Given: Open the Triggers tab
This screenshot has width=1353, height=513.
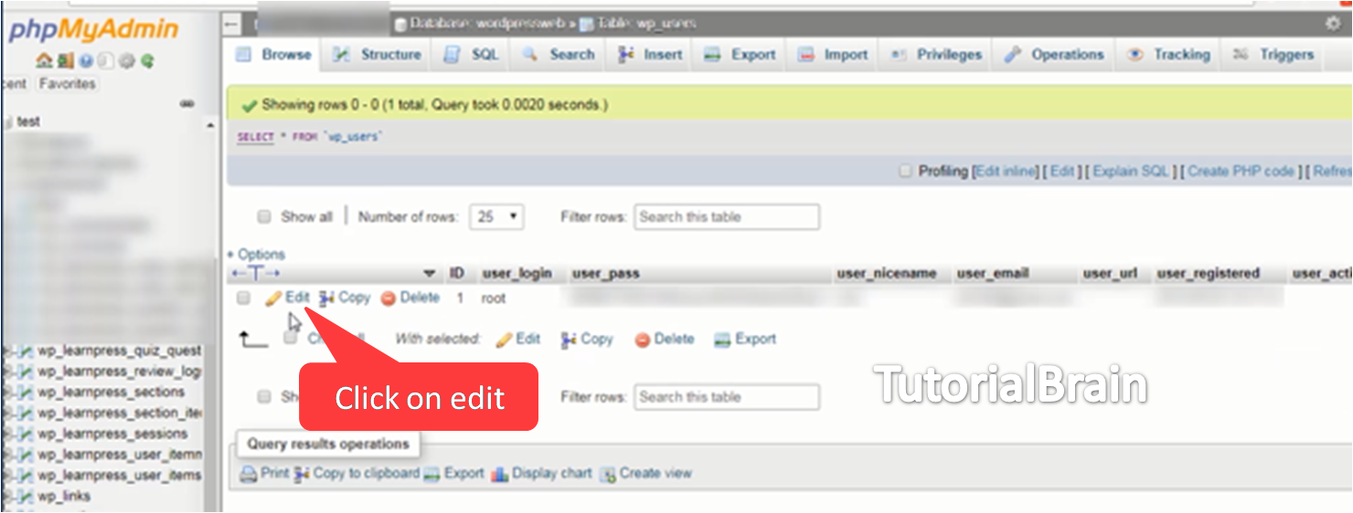Looking at the screenshot, I should pyautogui.click(x=1273, y=55).
